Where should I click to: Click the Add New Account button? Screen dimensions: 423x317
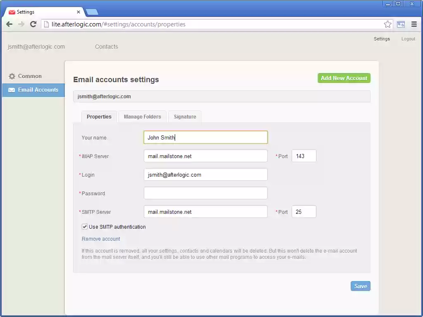coord(344,78)
